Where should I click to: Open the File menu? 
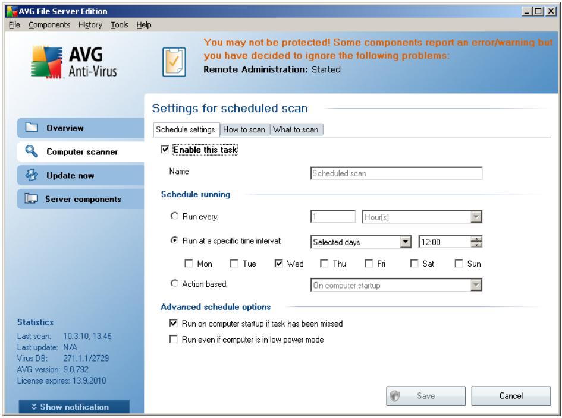[x=14, y=25]
